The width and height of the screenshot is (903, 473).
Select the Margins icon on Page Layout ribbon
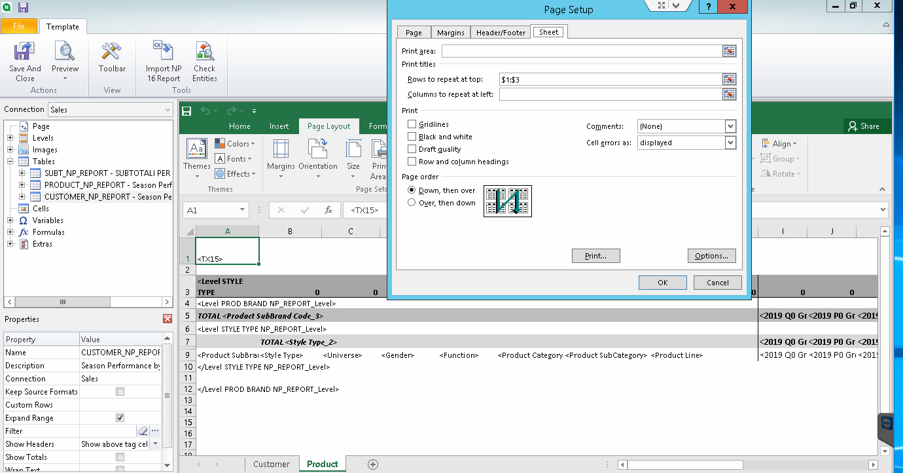click(x=281, y=156)
